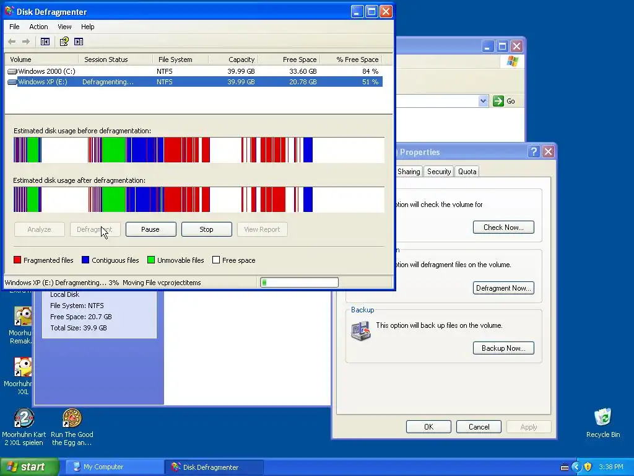Sort by the File System column header
The height and width of the screenshot is (476, 634).
coord(181,59)
